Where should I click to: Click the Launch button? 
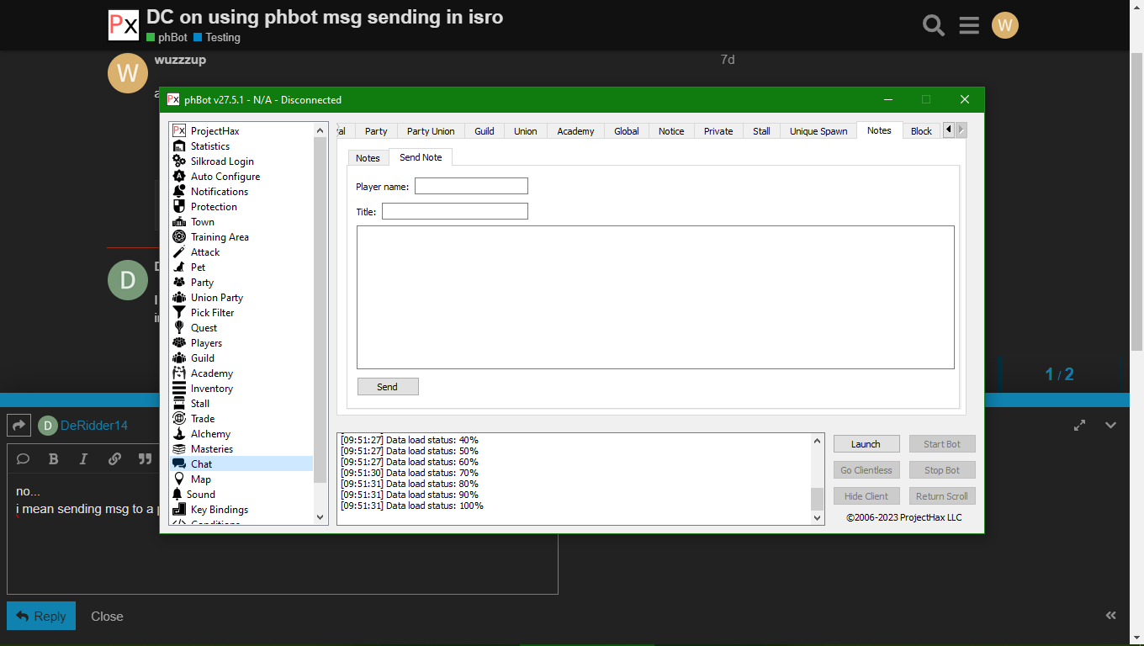866,444
